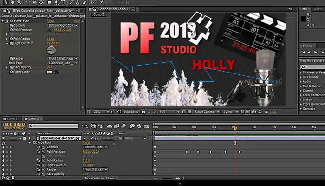Select the Brush tool
Image resolution: width=325 pixels, height=186 pixels.
tap(71, 2)
